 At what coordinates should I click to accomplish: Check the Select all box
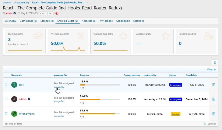(205, 124)
